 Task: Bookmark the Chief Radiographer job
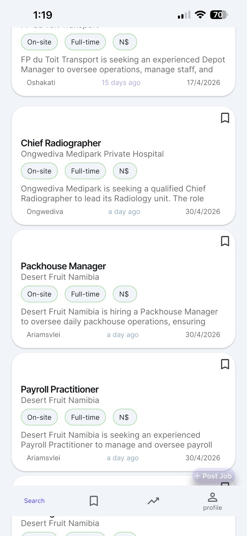(x=225, y=118)
